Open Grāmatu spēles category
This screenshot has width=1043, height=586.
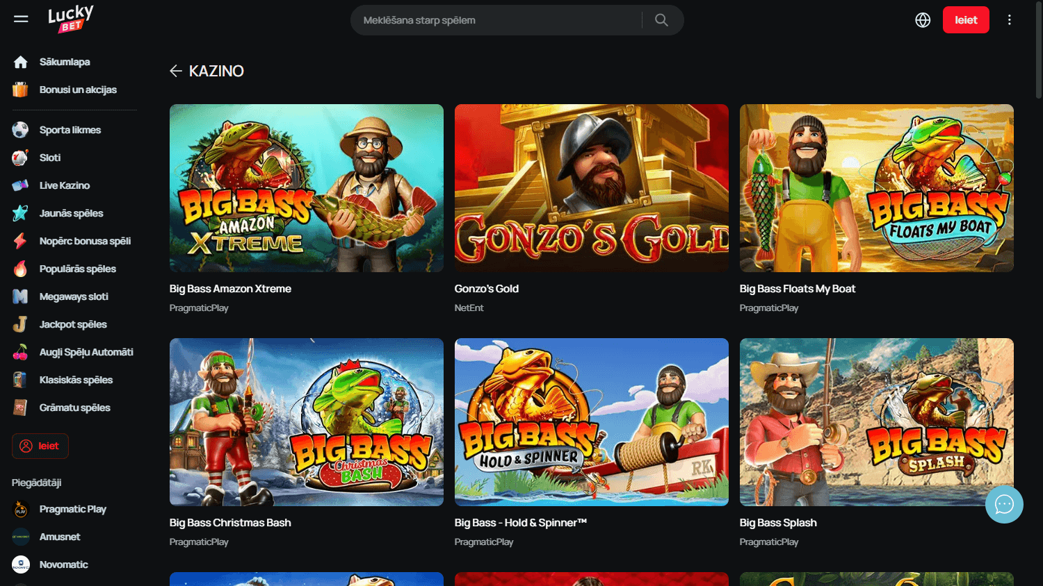click(x=75, y=408)
